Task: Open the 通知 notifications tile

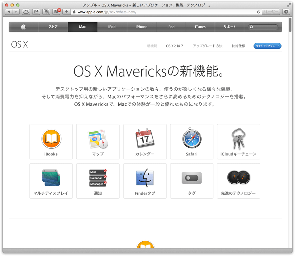Action: point(98,181)
